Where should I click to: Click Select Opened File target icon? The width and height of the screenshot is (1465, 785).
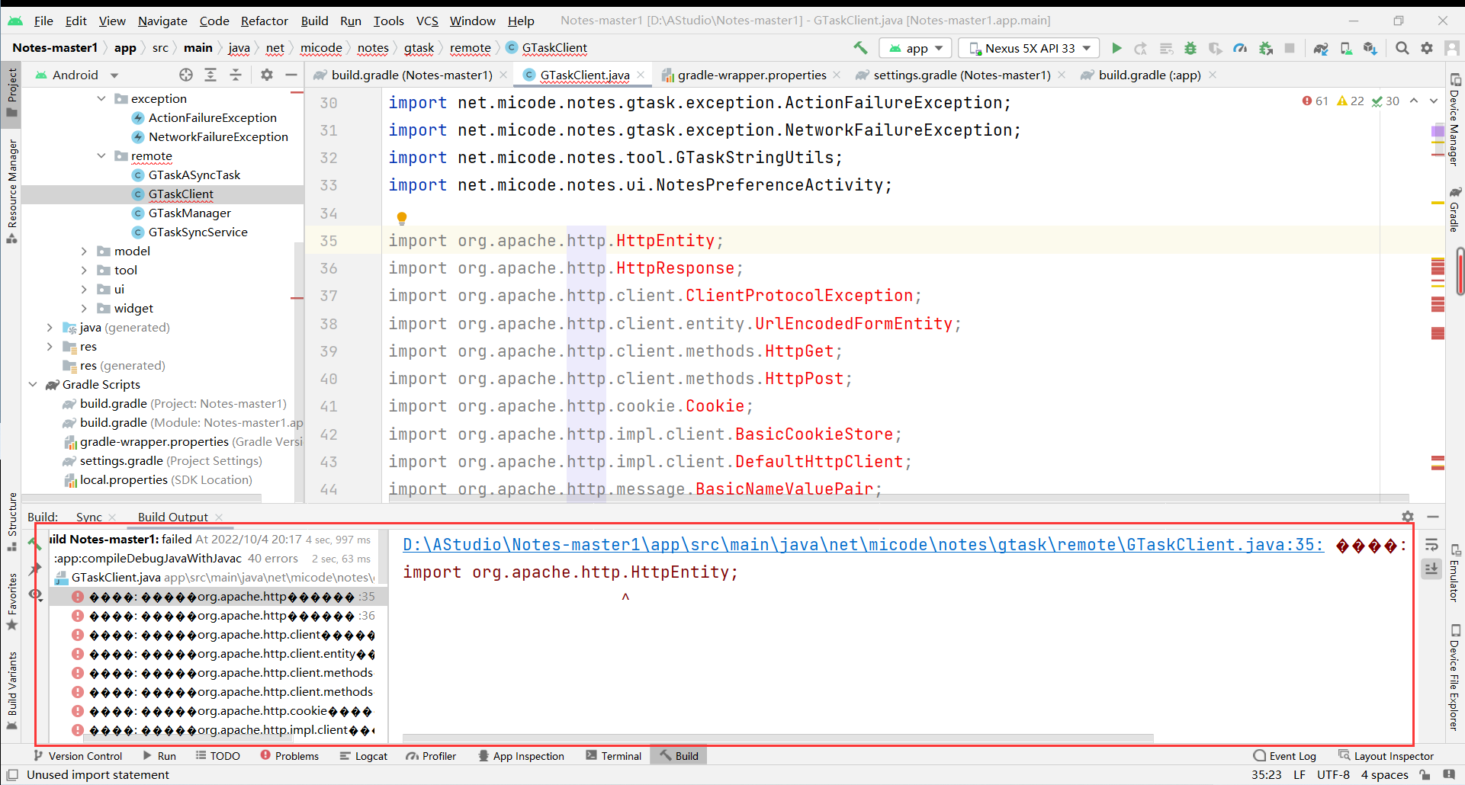tap(186, 75)
